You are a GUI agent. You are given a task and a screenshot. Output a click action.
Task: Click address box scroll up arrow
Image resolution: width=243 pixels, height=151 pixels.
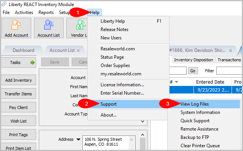(x=131, y=140)
